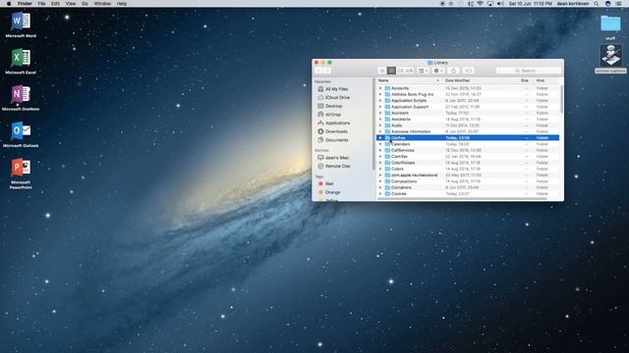Click the user name in menu bar
Image resolution: width=629 pixels, height=353 pixels.
click(572, 4)
